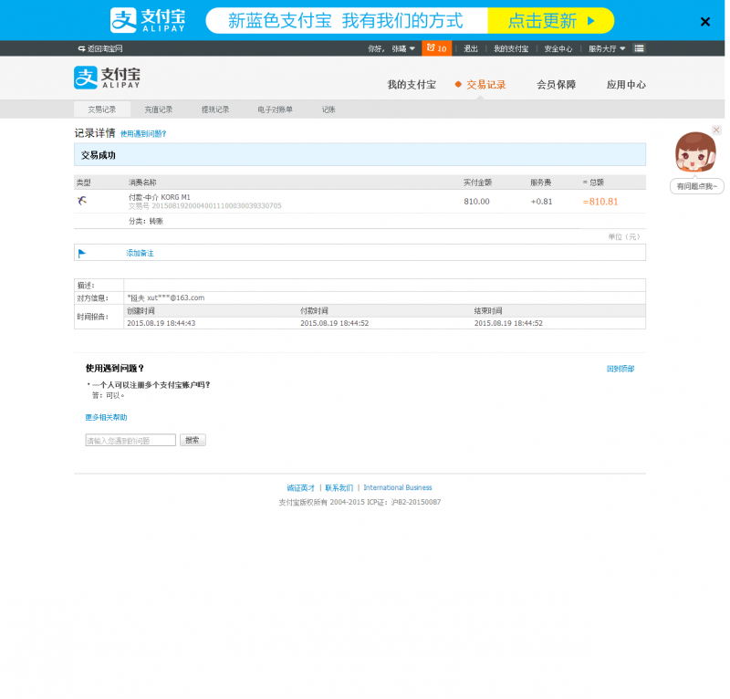Screen dimensions: 730x699
Task: Close the top blue promotional banner
Action: pyautogui.click(x=704, y=21)
